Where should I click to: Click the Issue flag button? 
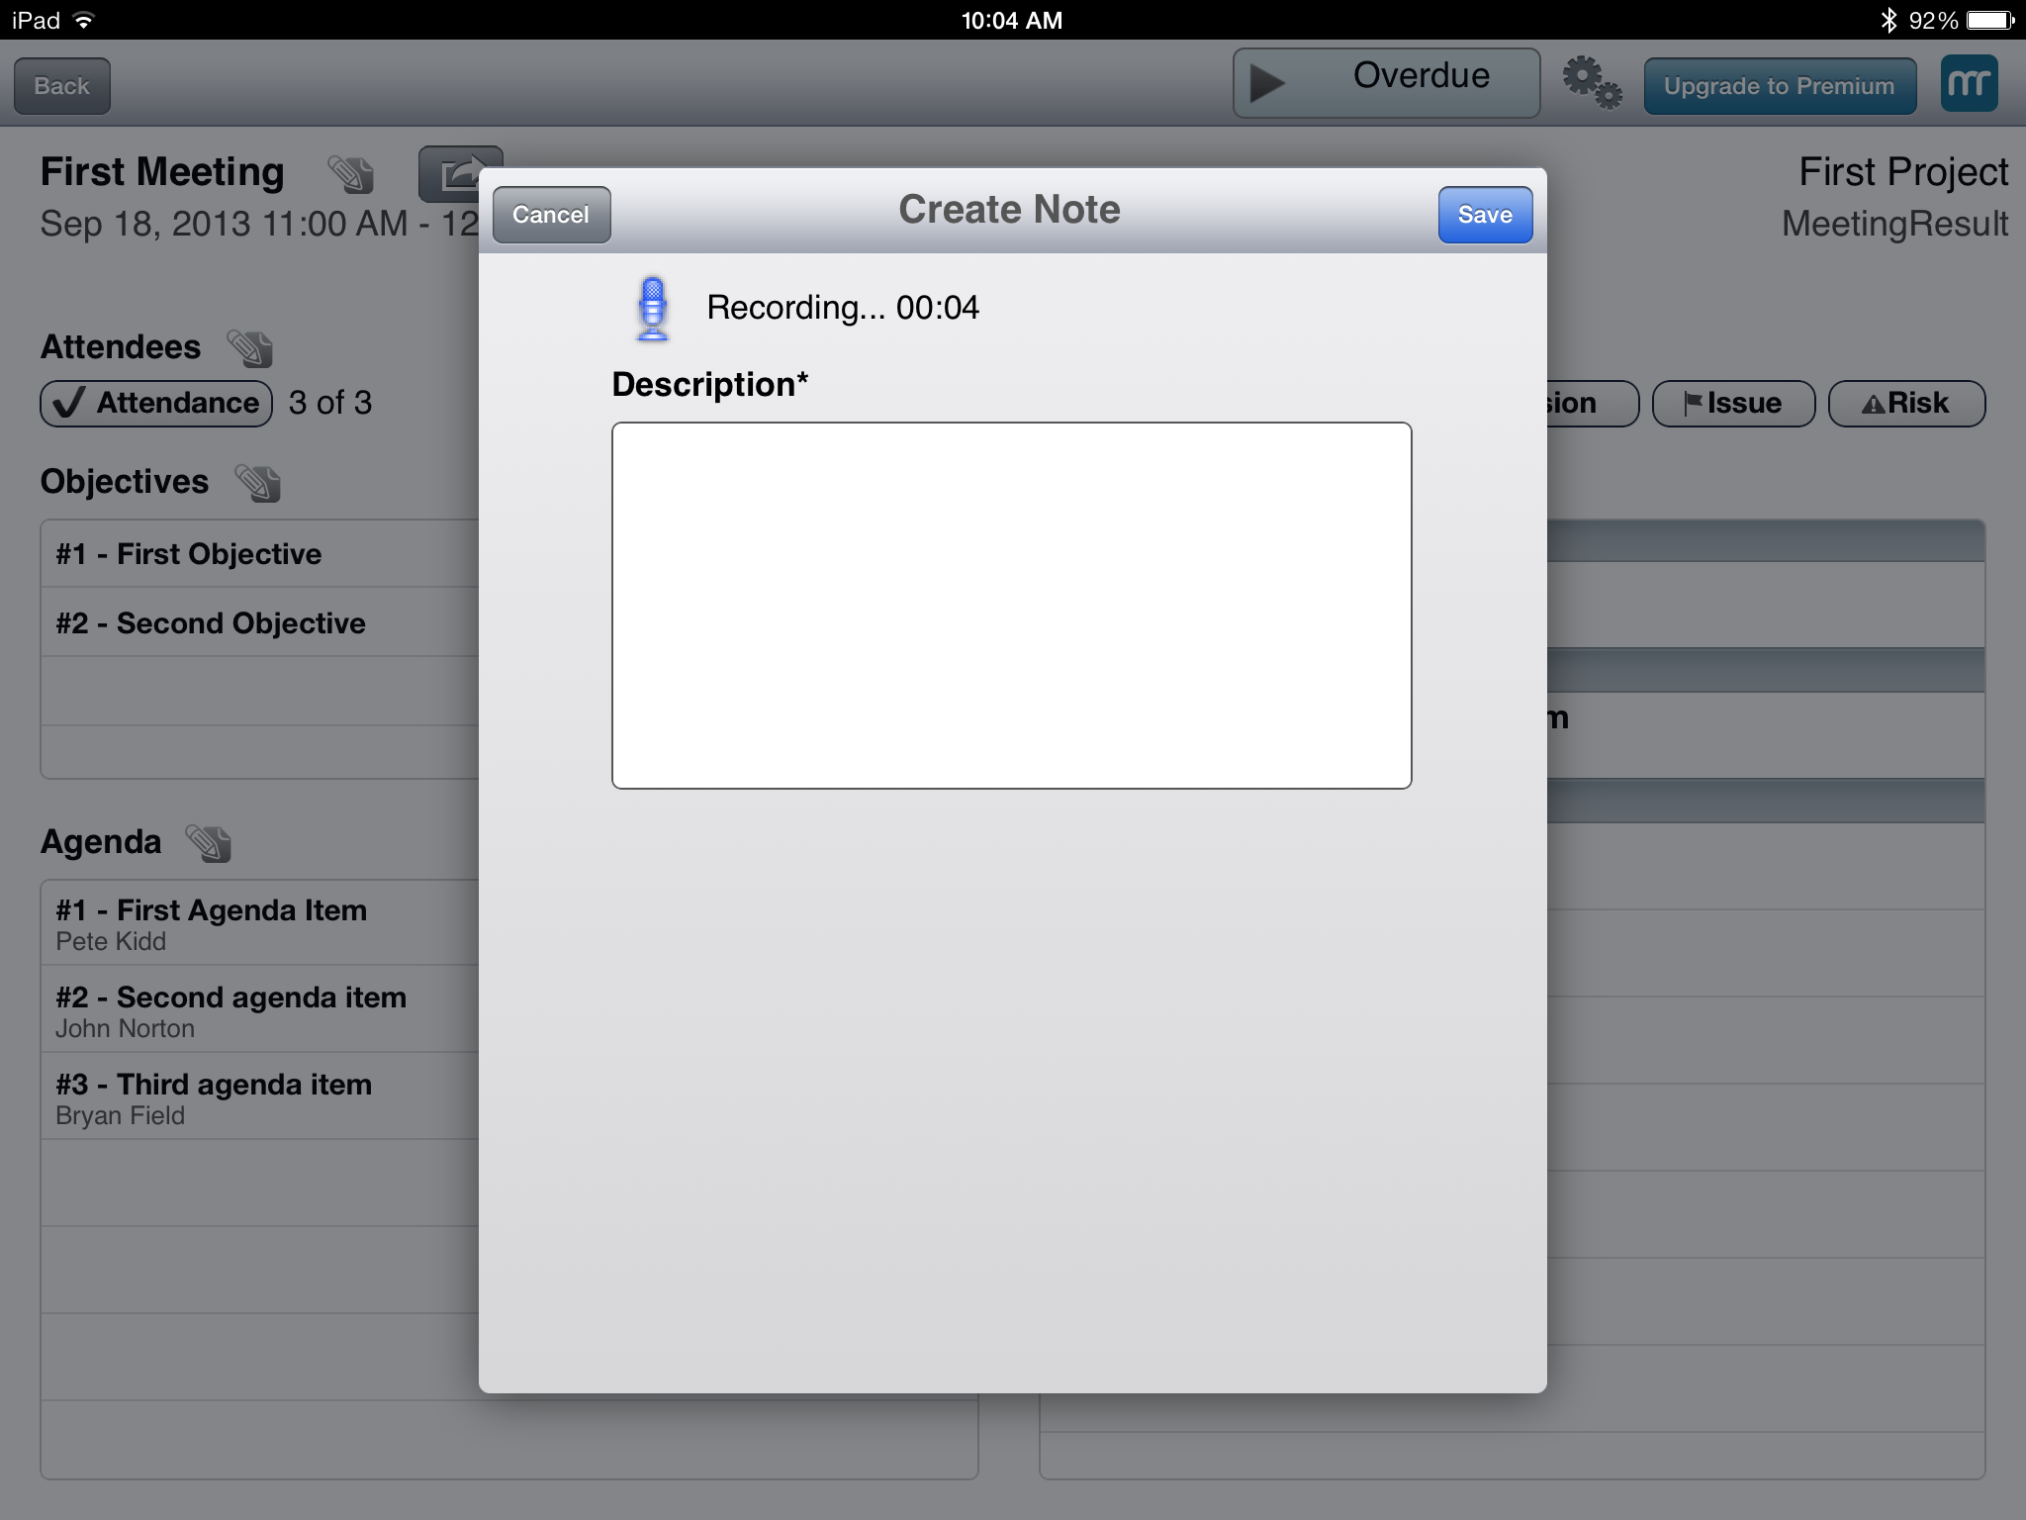1733,404
